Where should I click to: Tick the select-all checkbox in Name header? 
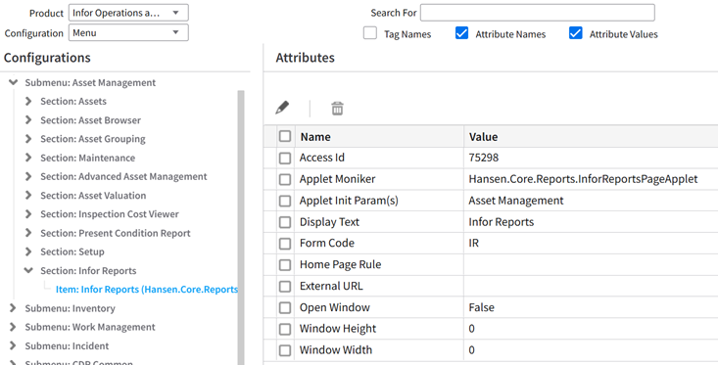coord(285,136)
